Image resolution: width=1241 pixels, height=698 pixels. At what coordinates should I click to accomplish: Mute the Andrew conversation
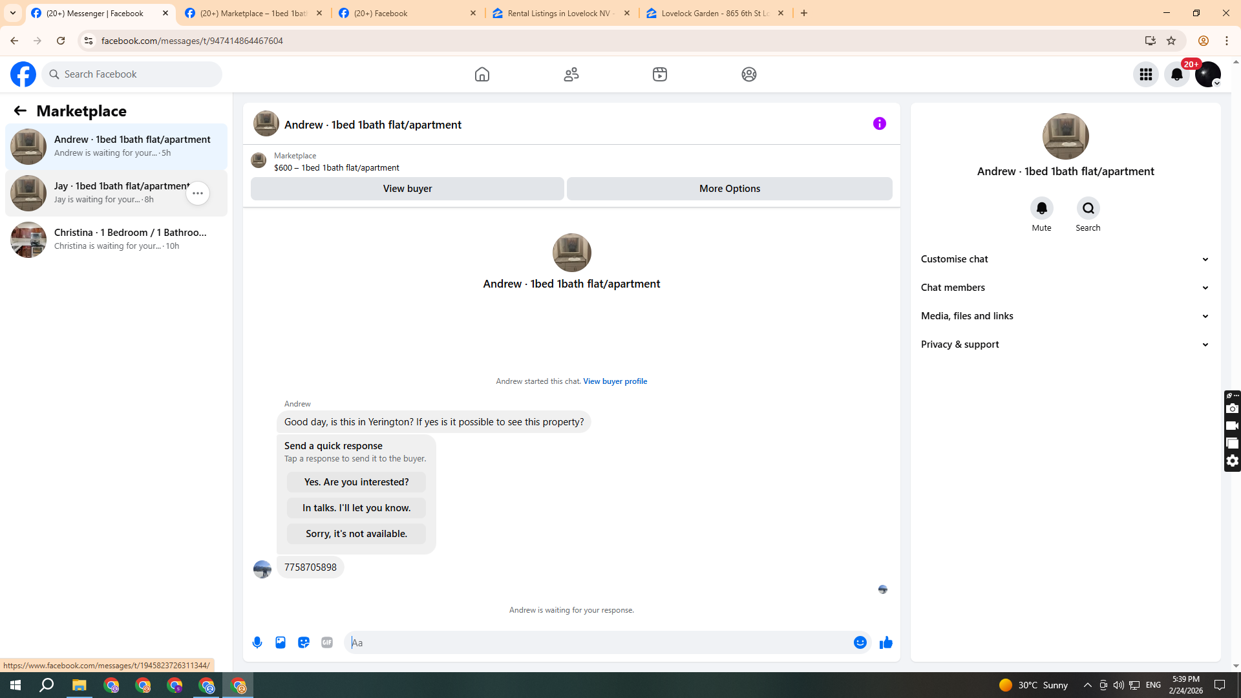tap(1041, 208)
